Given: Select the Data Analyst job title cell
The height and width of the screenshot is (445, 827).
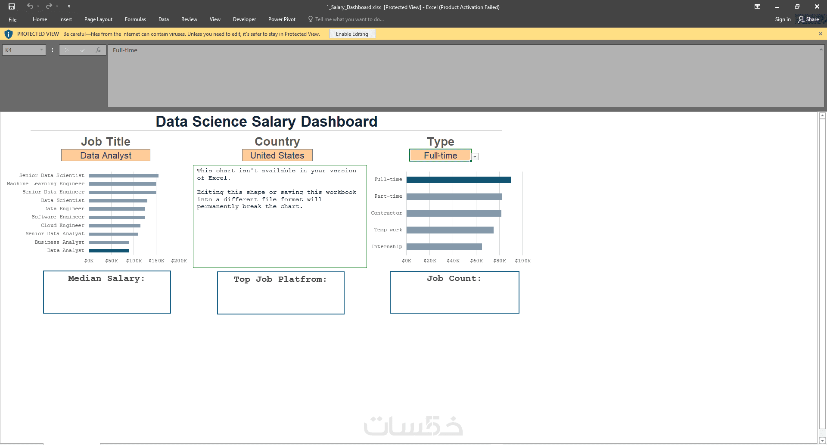Looking at the screenshot, I should pyautogui.click(x=106, y=155).
